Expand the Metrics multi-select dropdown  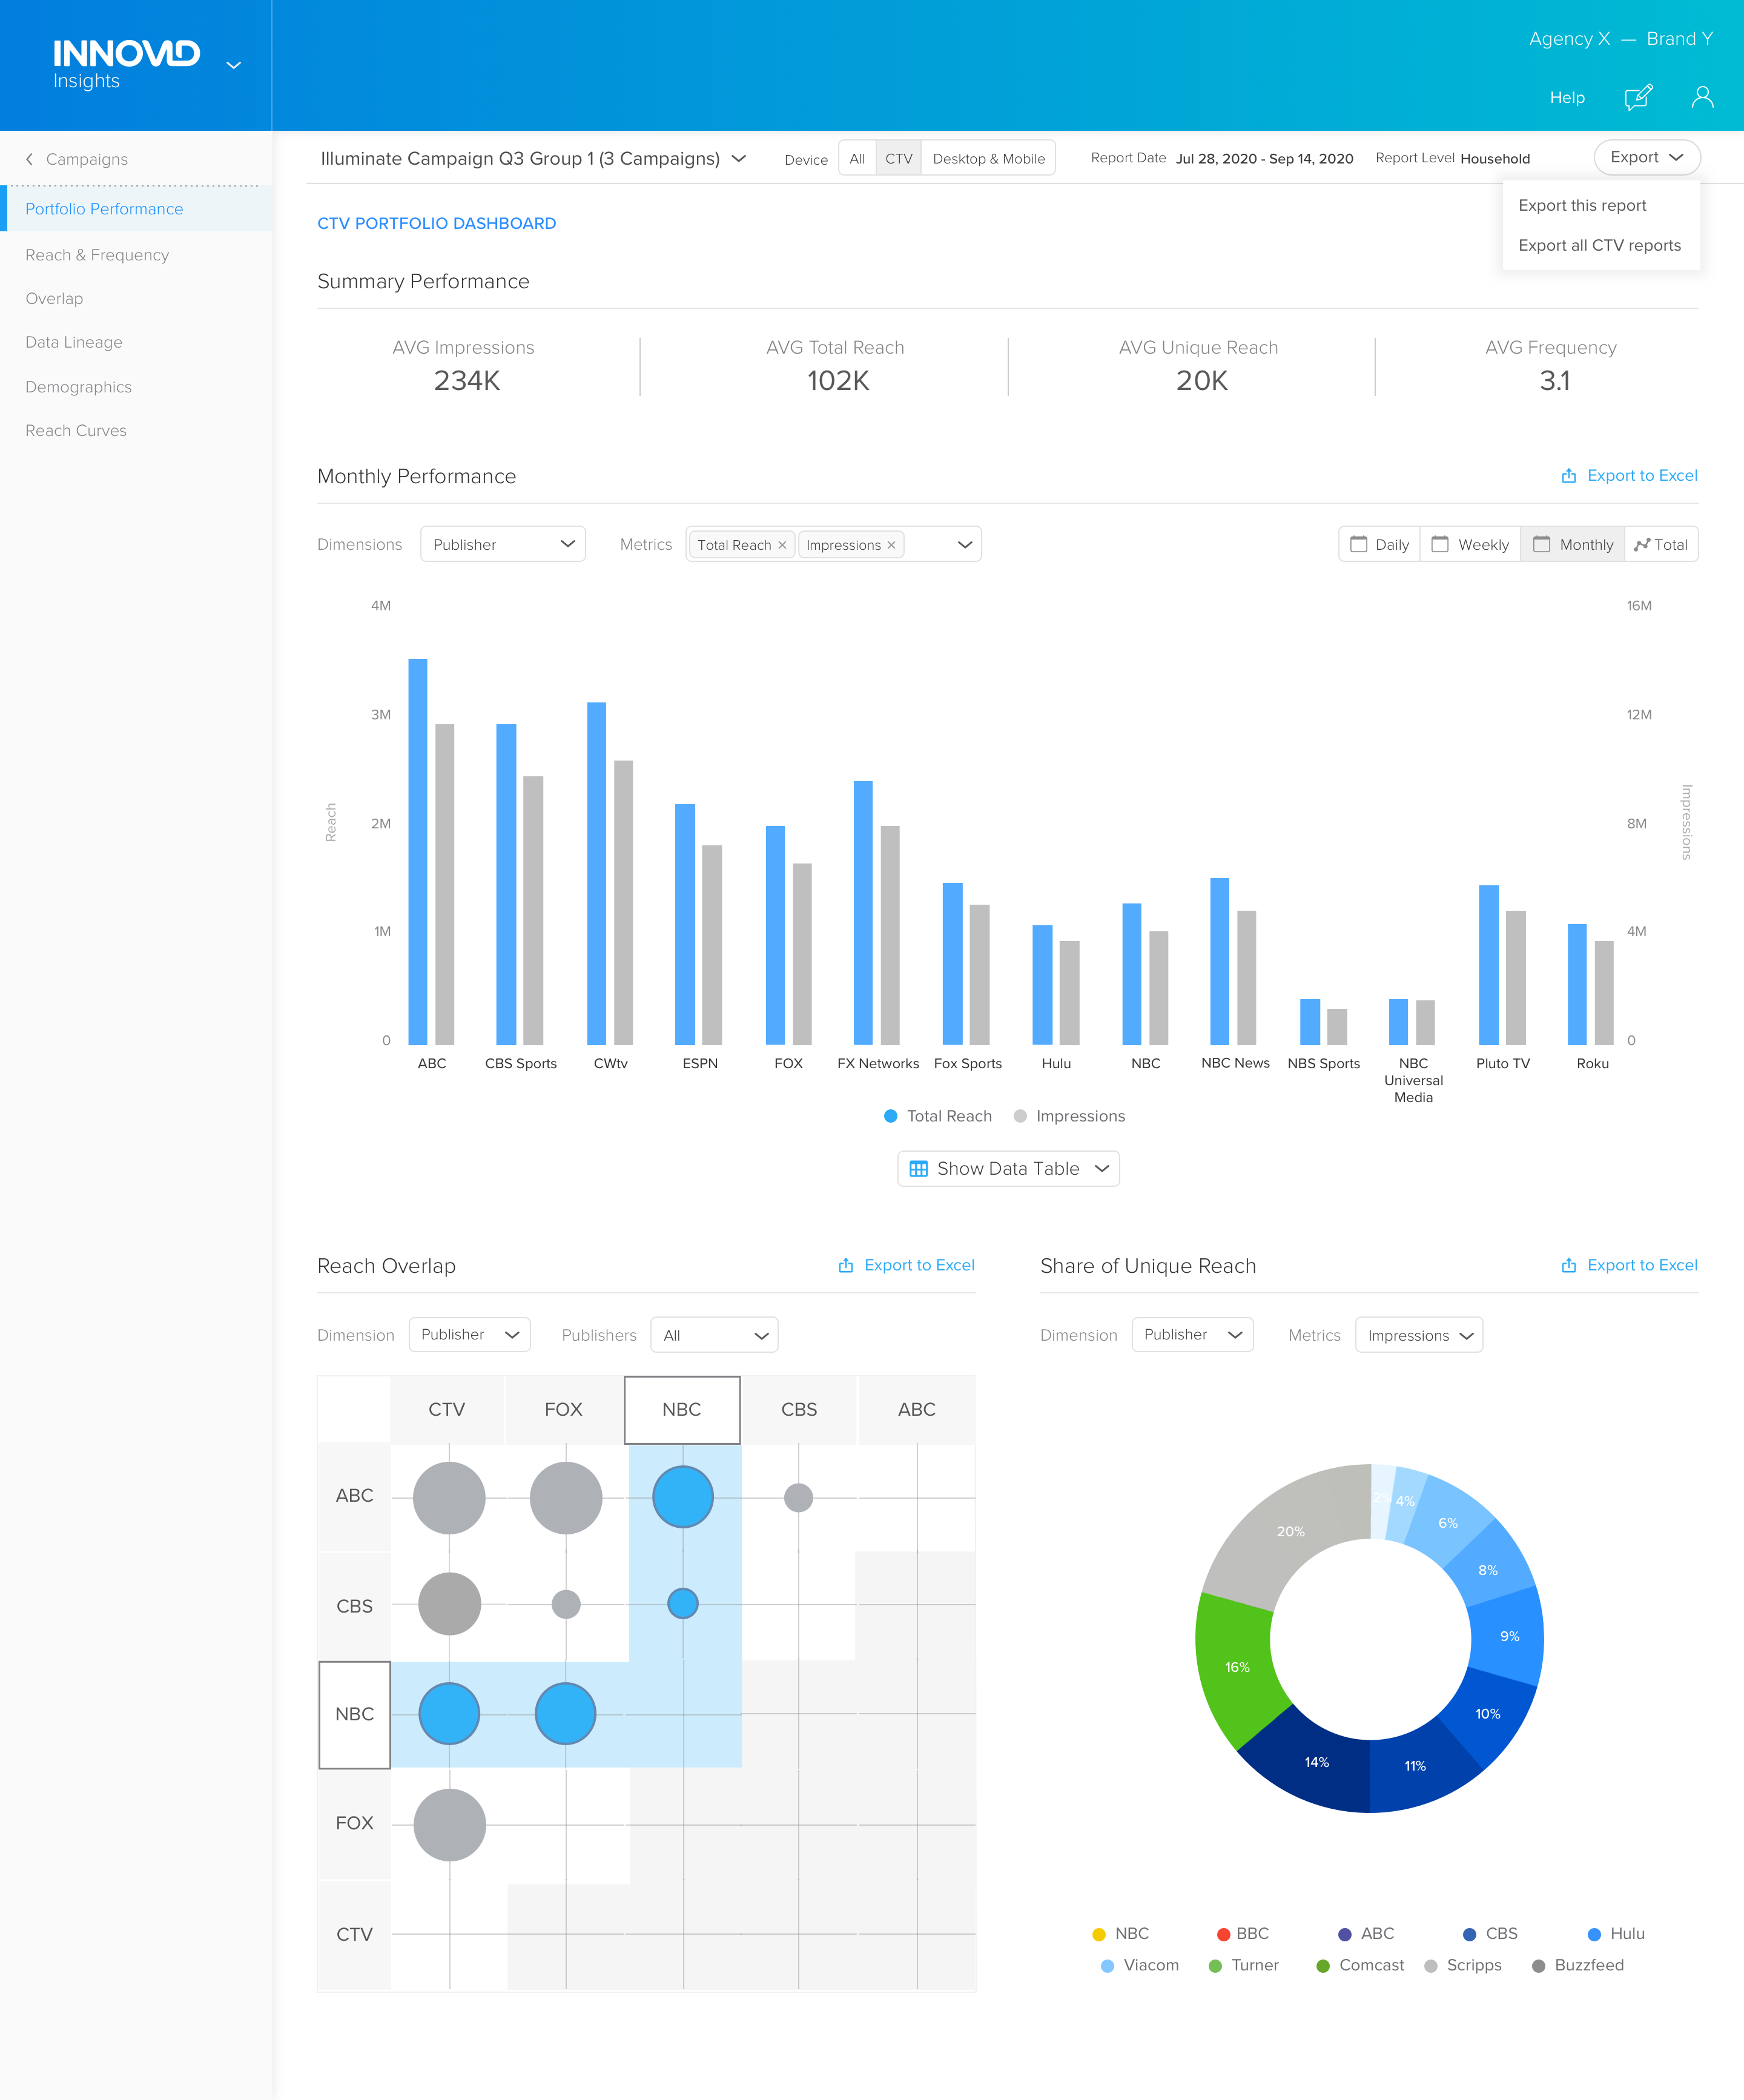pyautogui.click(x=964, y=545)
